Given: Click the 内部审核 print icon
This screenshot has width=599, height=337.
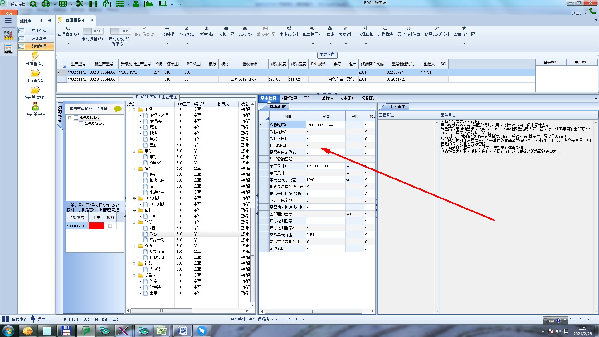Looking at the screenshot, I should 167,28.
